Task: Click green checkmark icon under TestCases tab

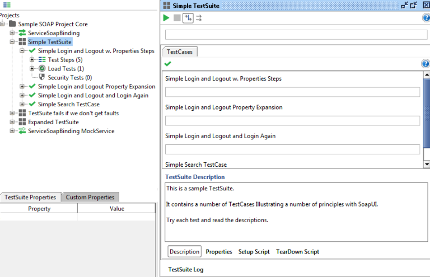Action: click(167, 64)
